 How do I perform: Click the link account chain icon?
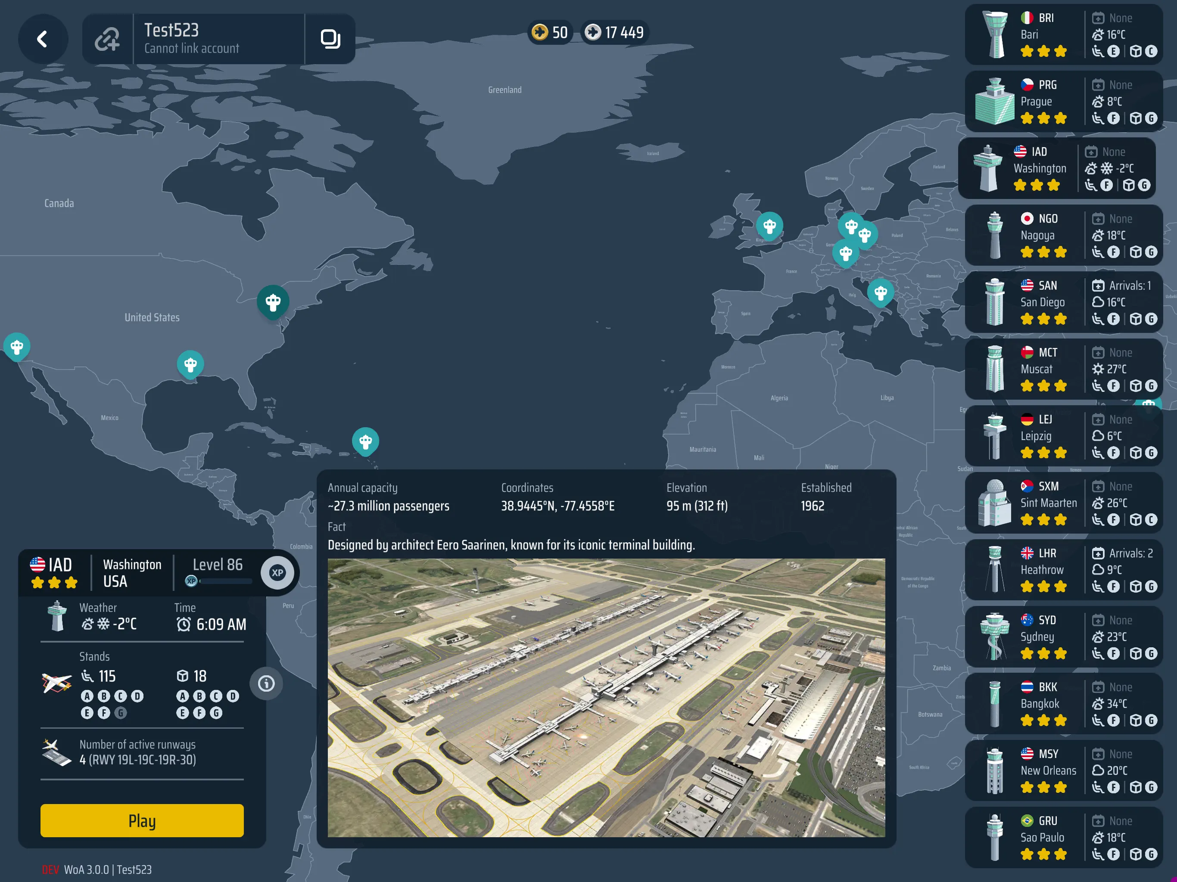[107, 39]
